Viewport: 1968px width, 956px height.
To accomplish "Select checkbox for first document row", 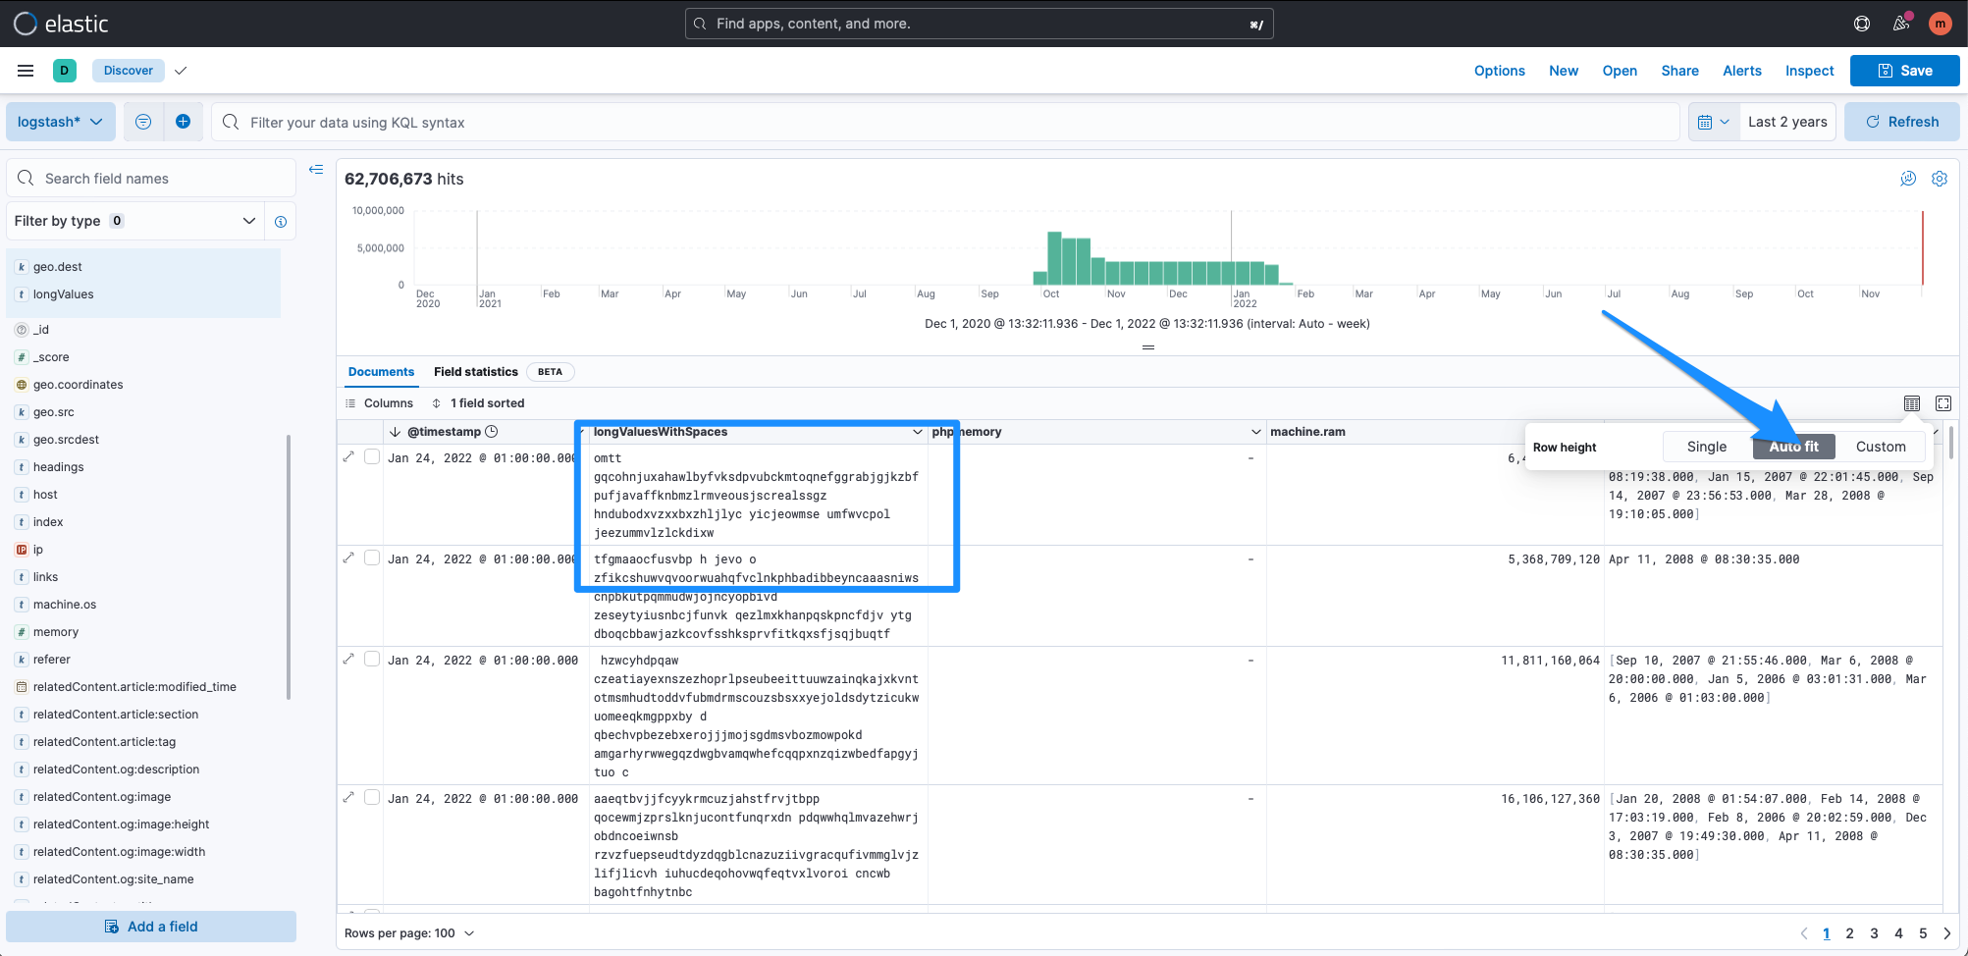I will click(x=372, y=457).
